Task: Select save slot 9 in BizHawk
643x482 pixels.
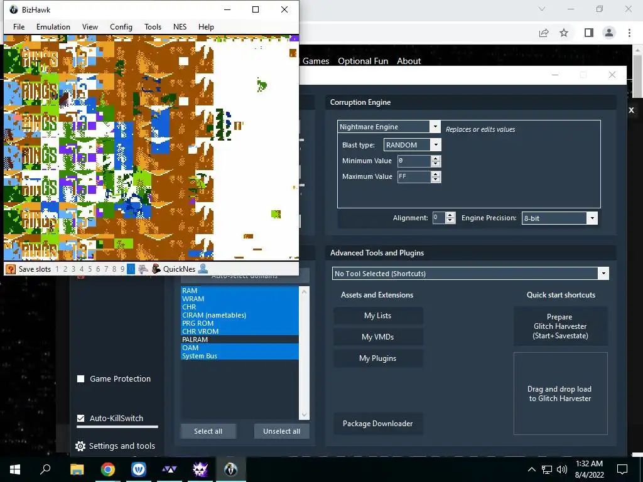Action: click(x=122, y=269)
